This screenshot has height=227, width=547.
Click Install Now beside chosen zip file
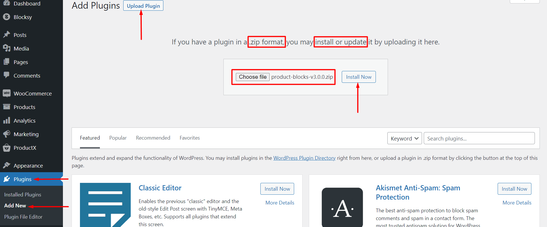(359, 77)
